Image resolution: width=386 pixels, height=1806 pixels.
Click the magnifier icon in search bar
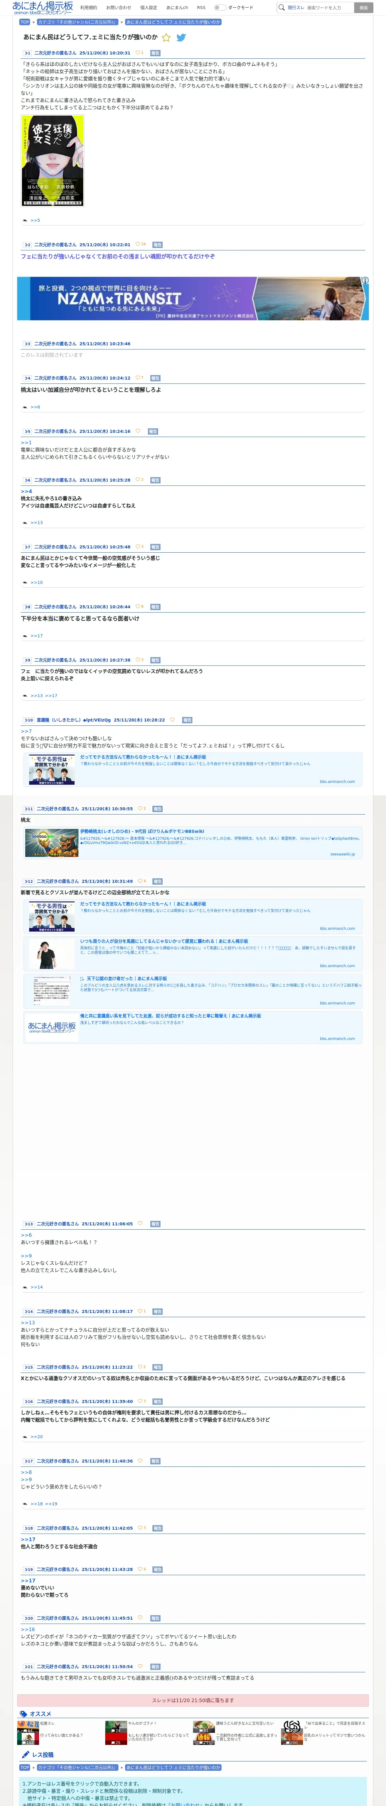[282, 8]
